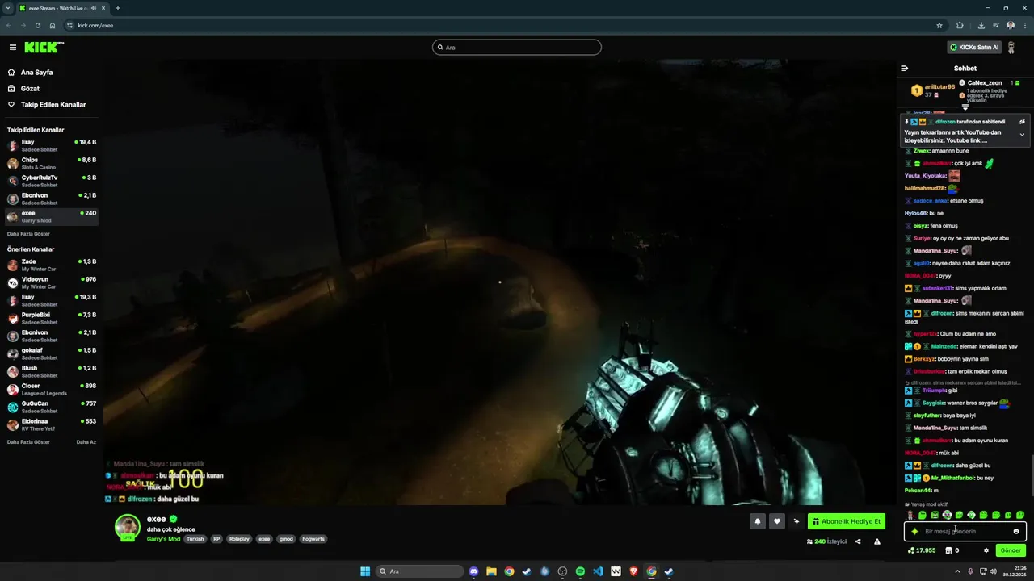This screenshot has width=1034, height=581.
Task: Open recommended channel Closer
Action: [52, 389]
